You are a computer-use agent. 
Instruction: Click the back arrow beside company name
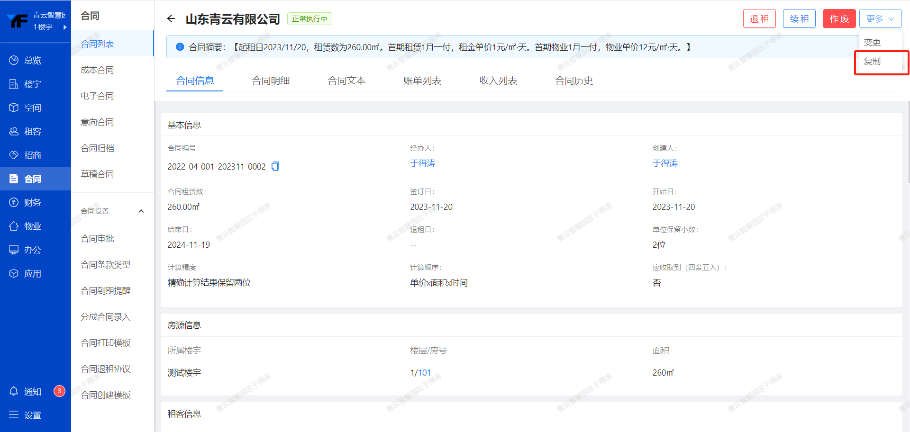point(171,19)
